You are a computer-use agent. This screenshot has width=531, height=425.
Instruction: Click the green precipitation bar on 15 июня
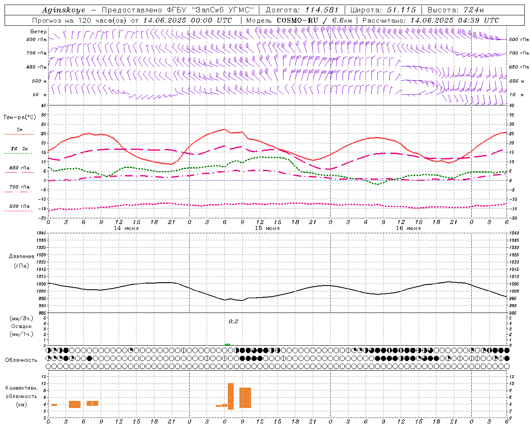[x=227, y=344]
